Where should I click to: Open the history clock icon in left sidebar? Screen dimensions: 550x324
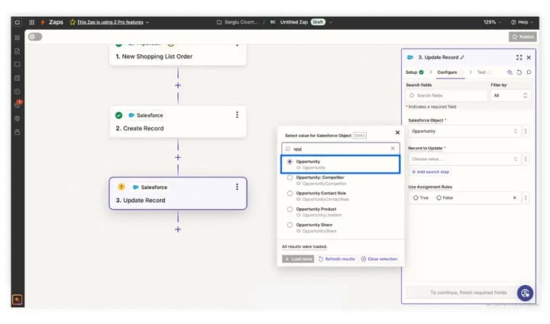coord(17,91)
